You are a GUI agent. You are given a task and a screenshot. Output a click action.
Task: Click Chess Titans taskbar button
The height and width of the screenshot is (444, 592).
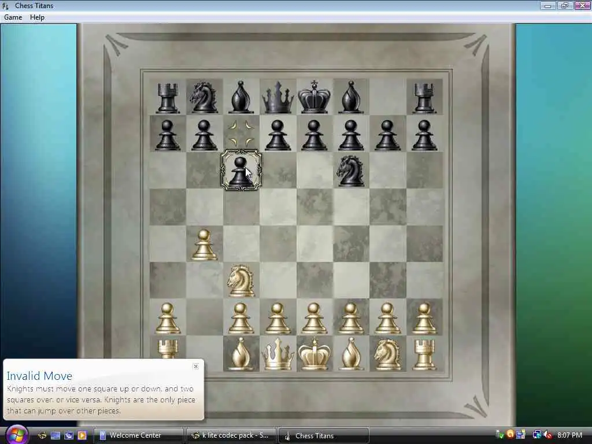pos(323,435)
